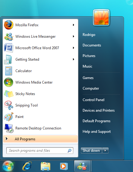Viewport: 133px width, 172px height.
Task: Launch the Calculator program icon
Action: [x=8, y=71]
